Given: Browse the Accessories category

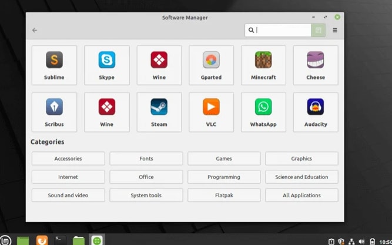Looking at the screenshot, I should pos(68,158).
